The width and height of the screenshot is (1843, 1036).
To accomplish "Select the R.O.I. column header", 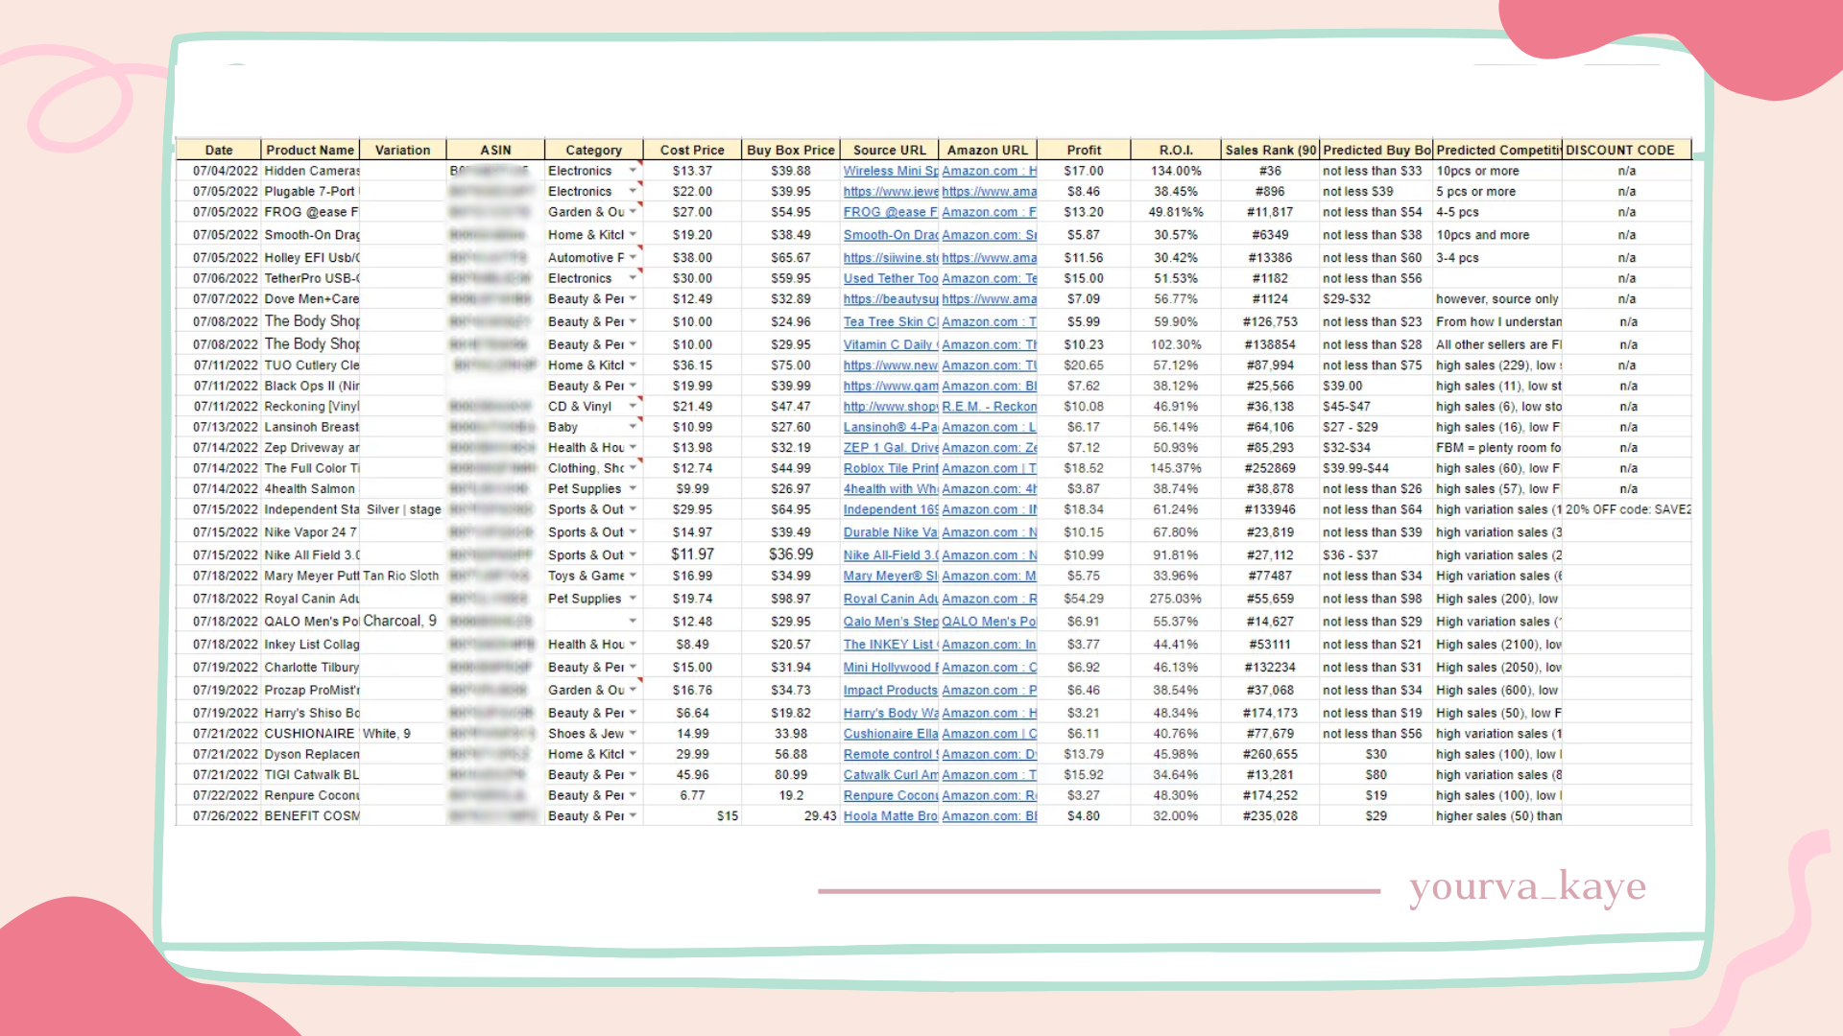I will [1176, 151].
